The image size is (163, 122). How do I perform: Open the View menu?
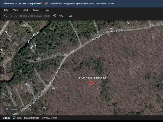[16, 10]
